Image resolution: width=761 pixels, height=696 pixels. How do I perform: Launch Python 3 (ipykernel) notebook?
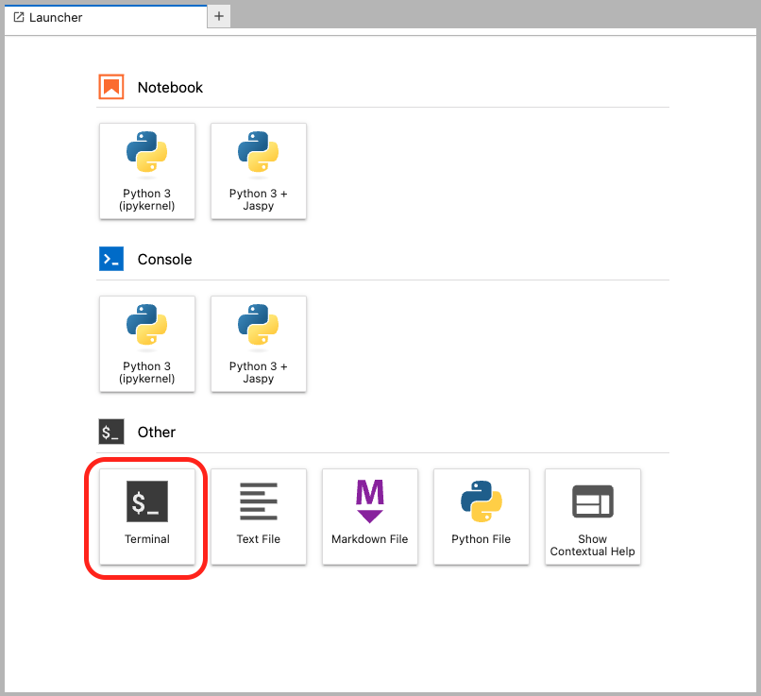click(x=147, y=171)
